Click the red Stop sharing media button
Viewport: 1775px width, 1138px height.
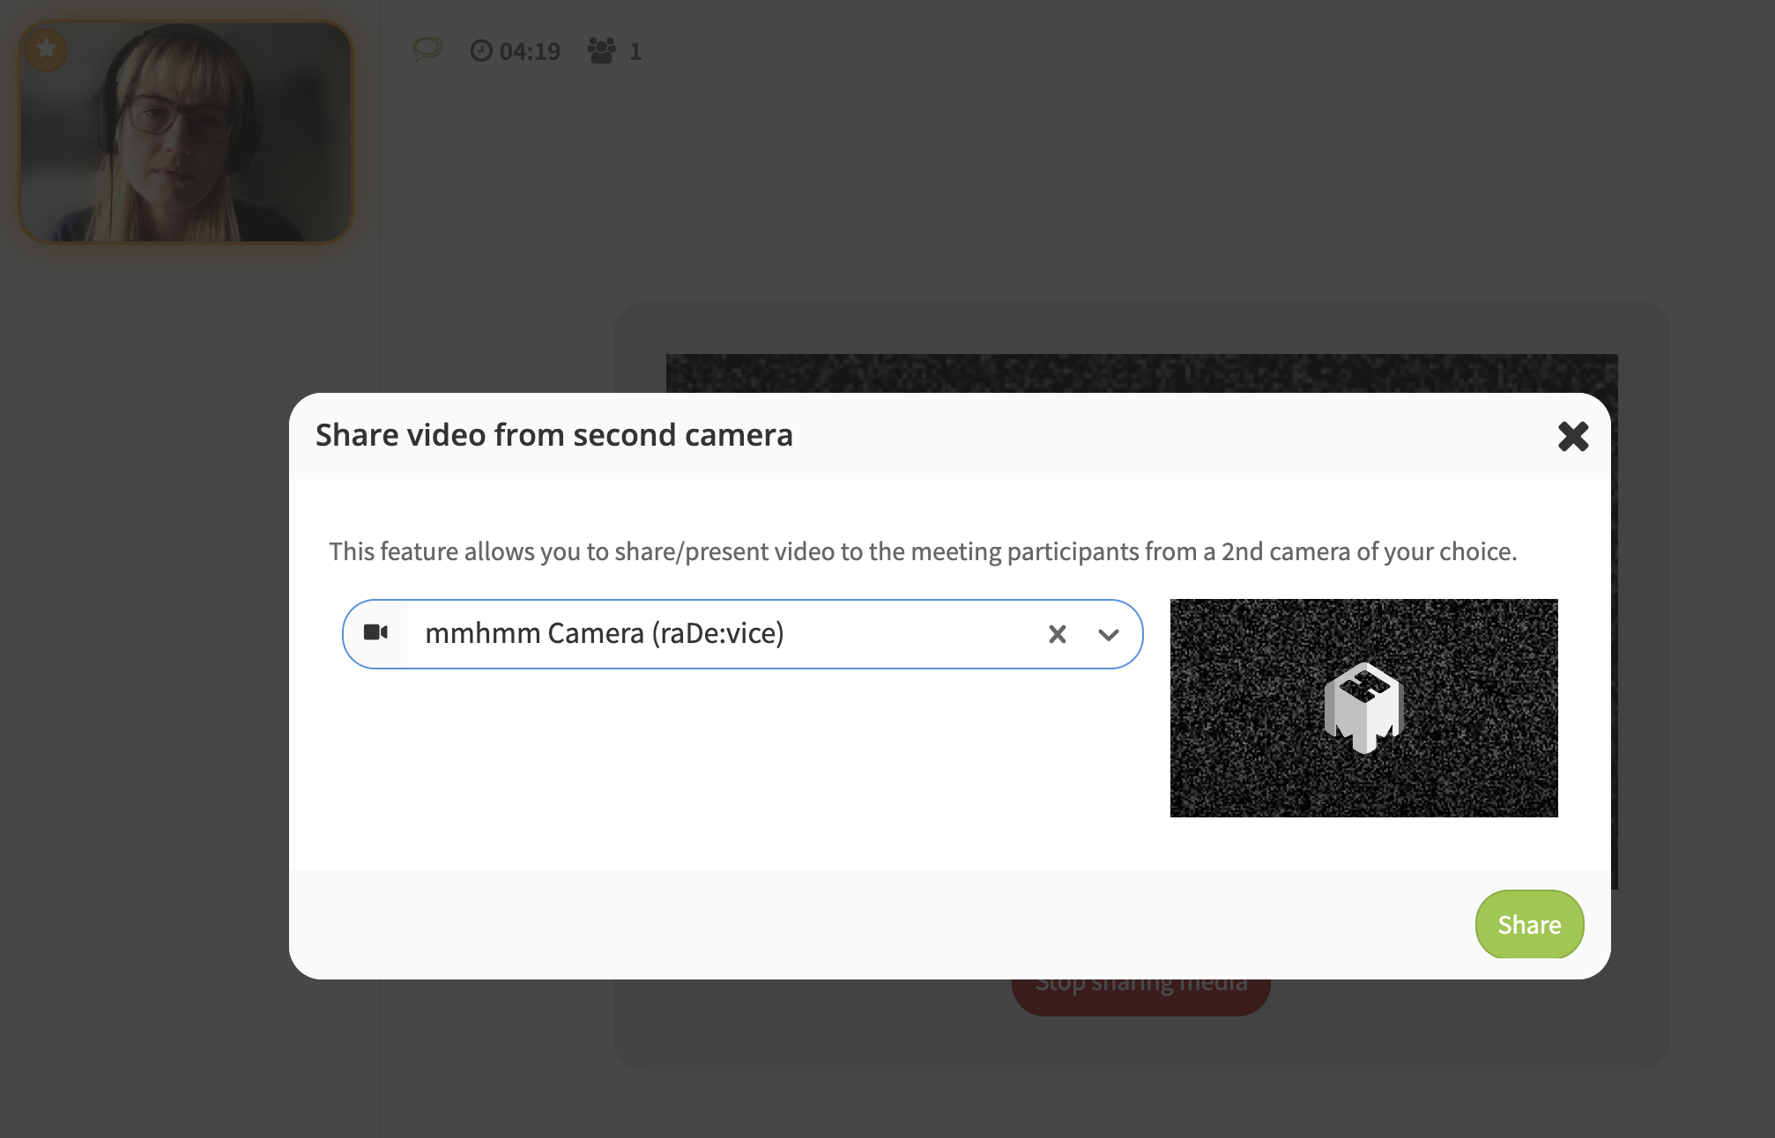pyautogui.click(x=1140, y=997)
